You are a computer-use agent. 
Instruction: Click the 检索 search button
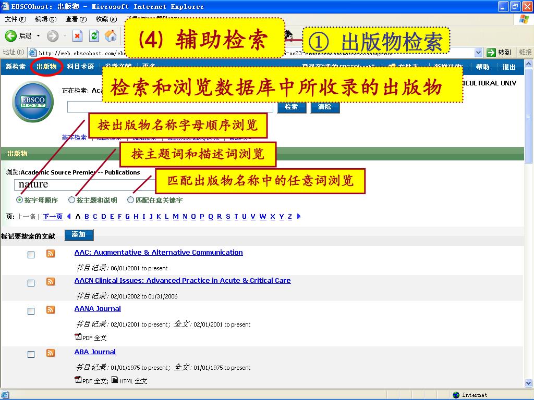292,107
